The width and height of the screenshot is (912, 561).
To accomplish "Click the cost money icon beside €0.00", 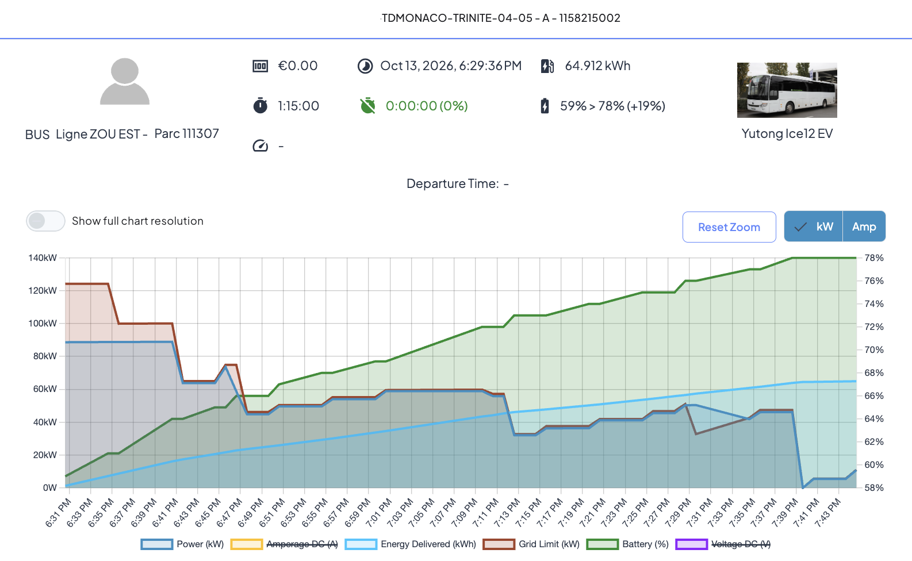I will point(260,66).
